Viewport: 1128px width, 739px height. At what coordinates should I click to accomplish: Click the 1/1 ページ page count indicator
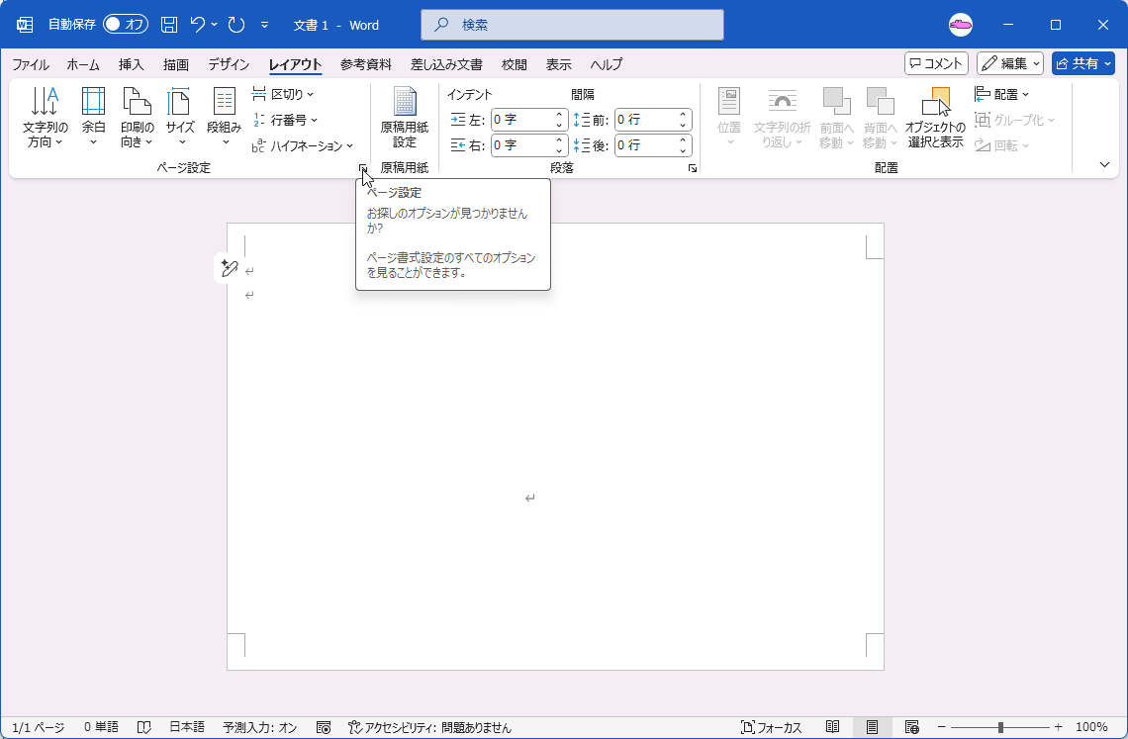pos(39,727)
